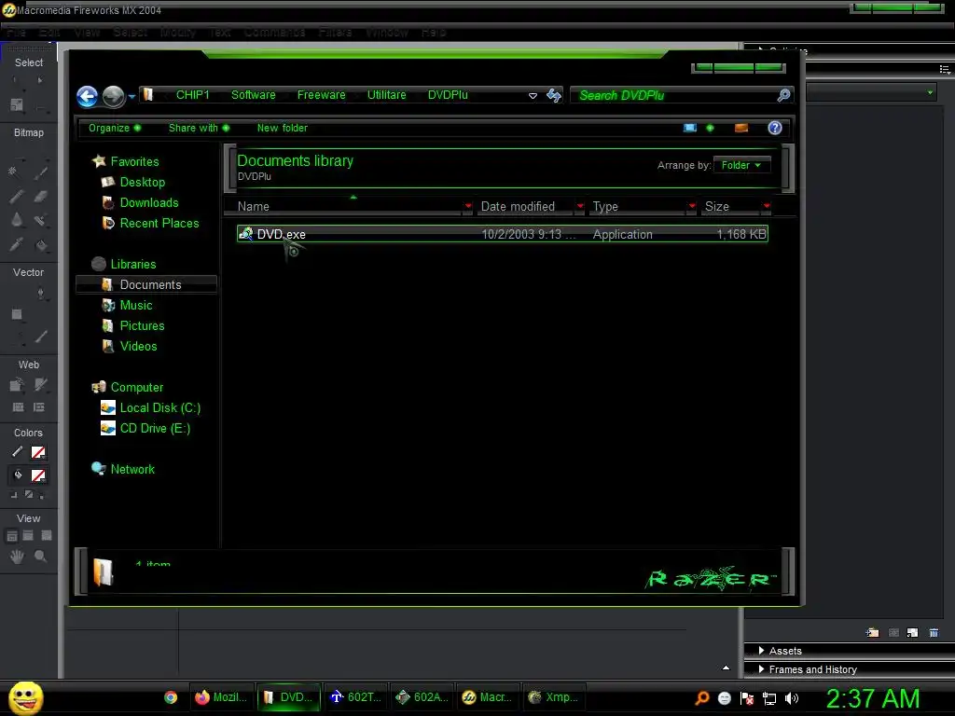Sort files by Size column
Screen dimensions: 955x716
[731, 206]
